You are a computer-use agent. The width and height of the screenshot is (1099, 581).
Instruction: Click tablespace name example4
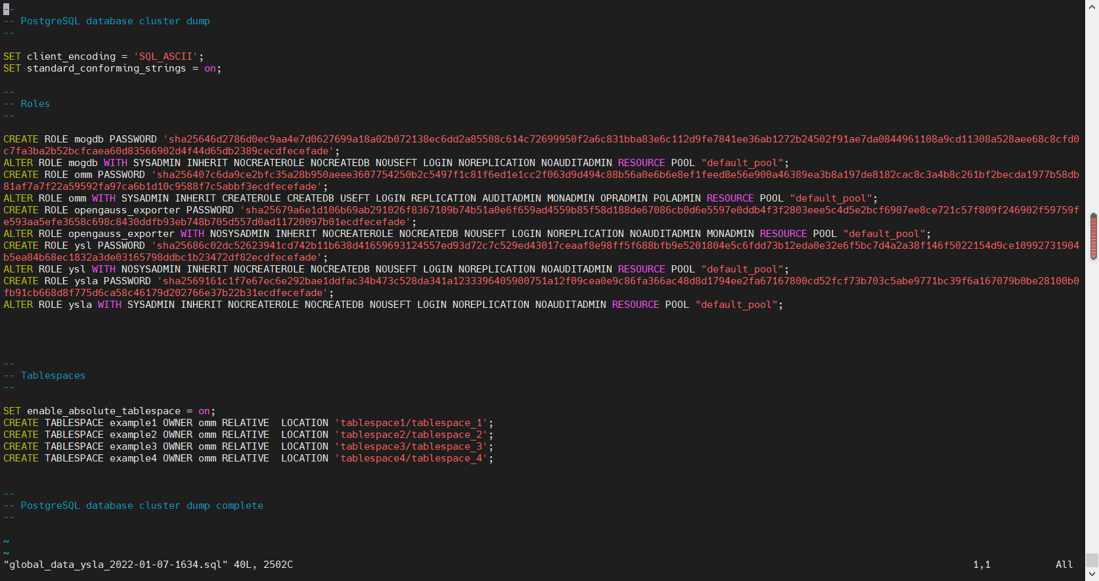[x=133, y=458]
